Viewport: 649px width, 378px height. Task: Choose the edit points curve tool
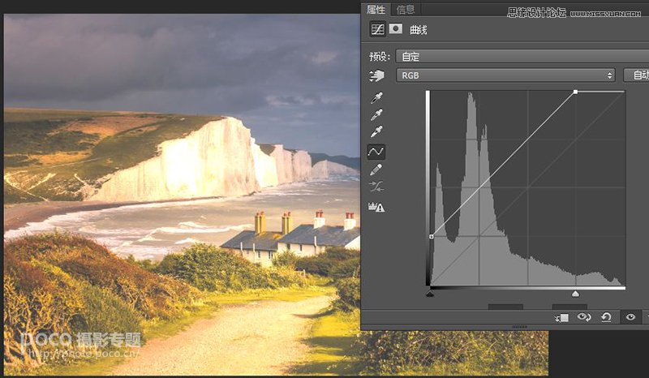(376, 151)
